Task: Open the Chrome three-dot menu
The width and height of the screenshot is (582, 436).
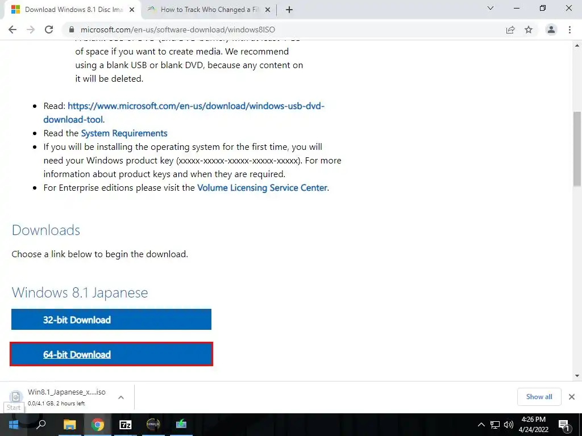Action: point(569,30)
